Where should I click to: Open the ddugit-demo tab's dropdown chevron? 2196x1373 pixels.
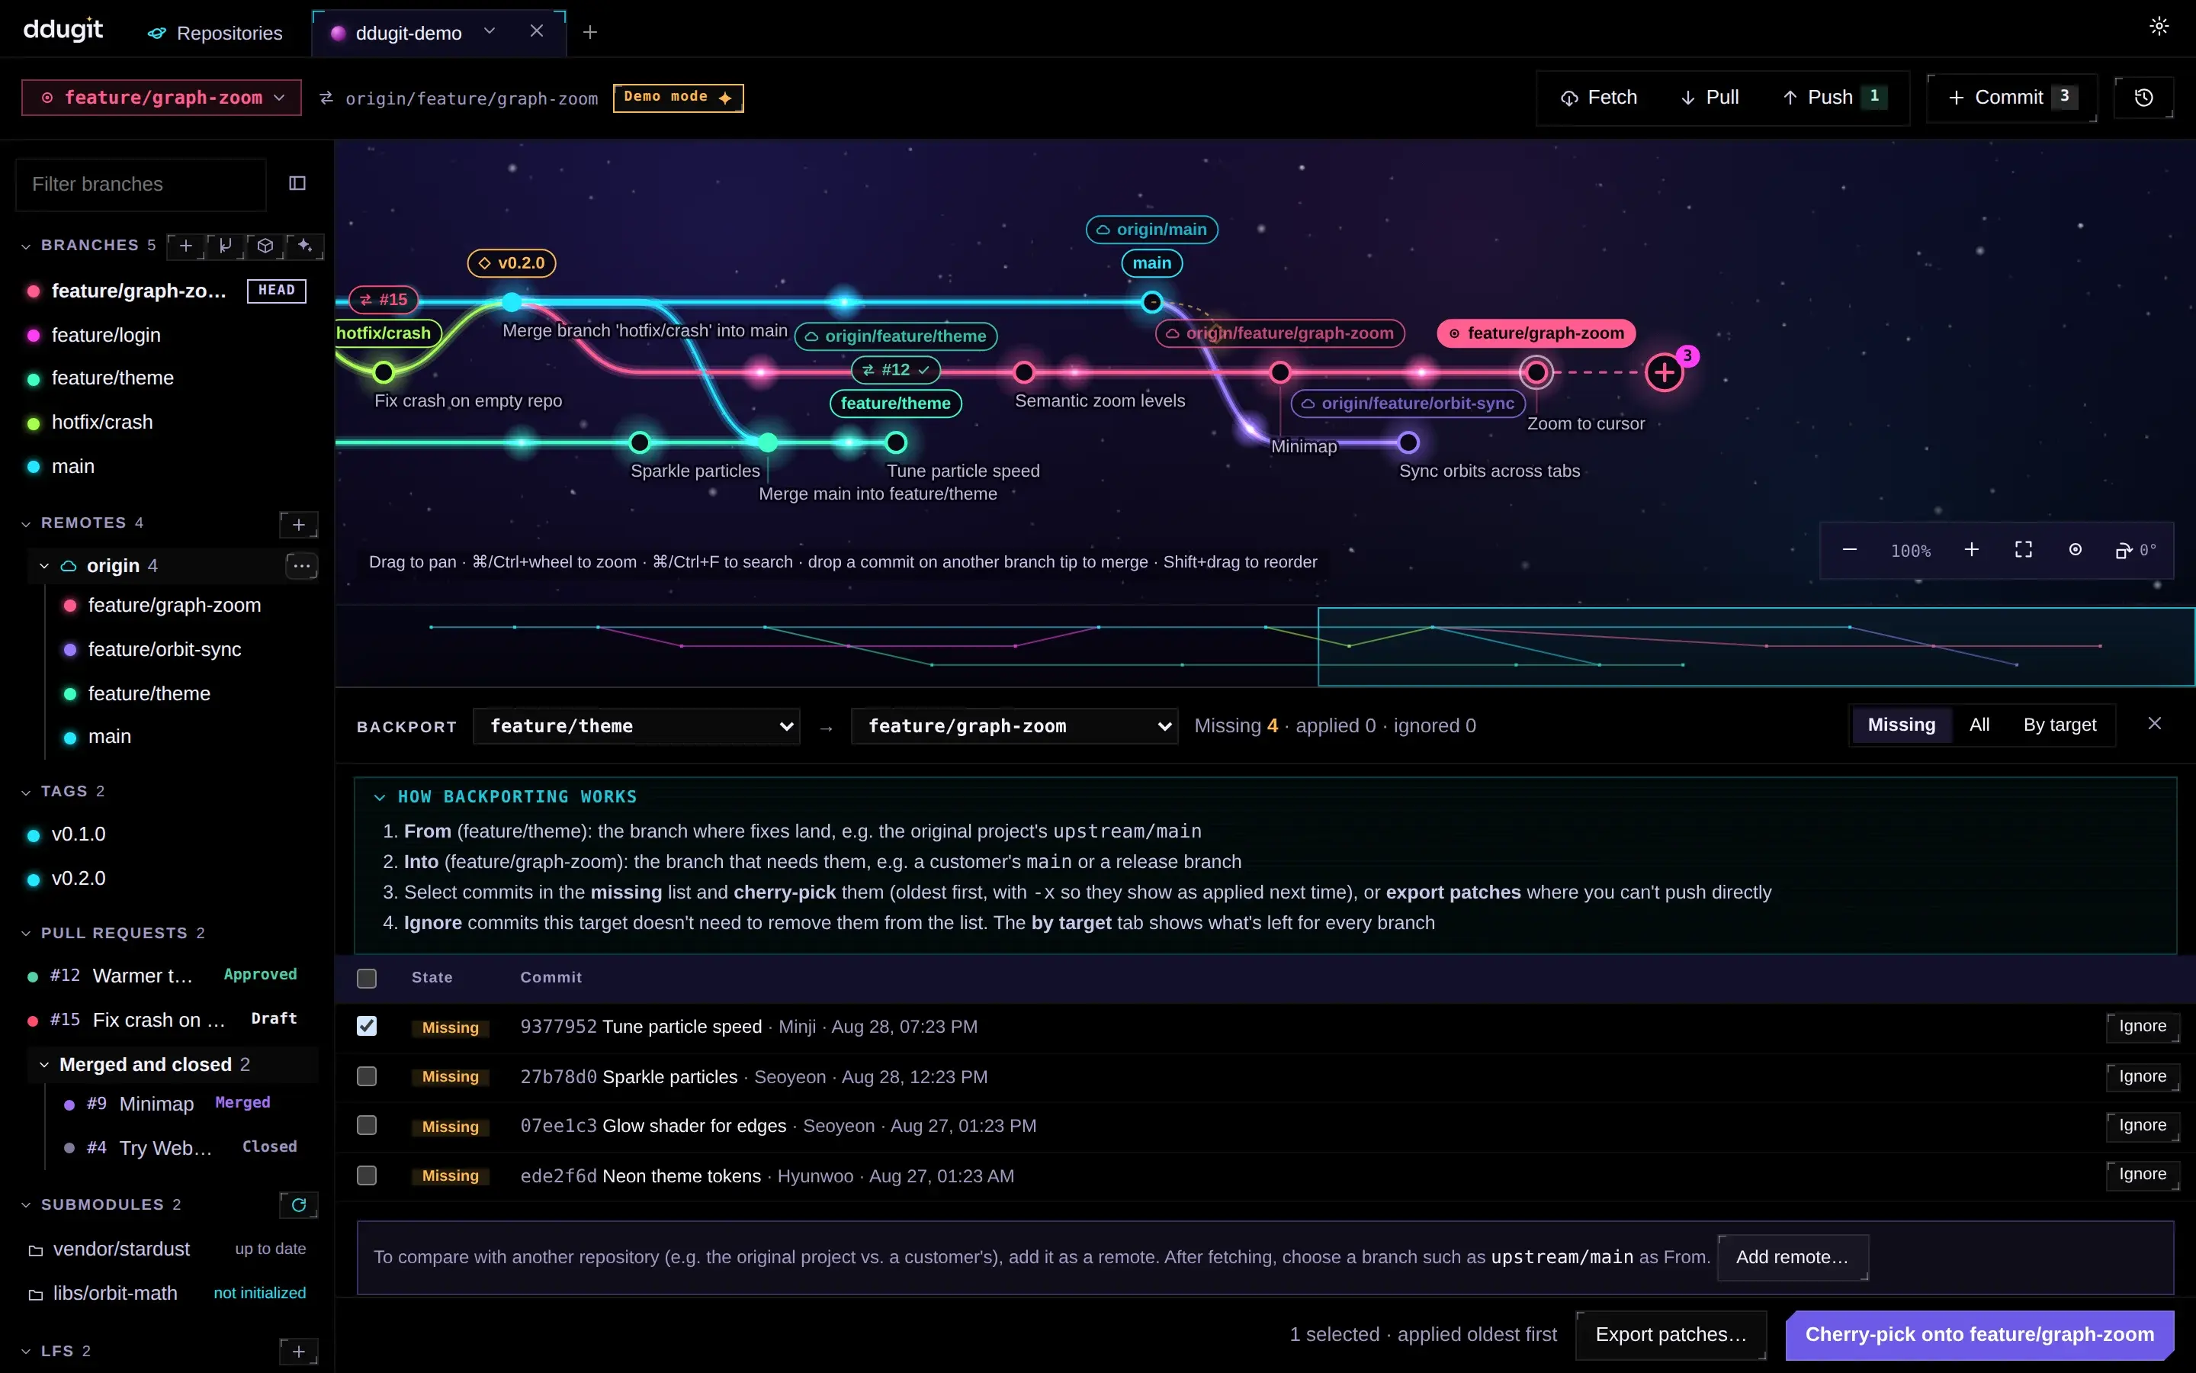(x=489, y=31)
